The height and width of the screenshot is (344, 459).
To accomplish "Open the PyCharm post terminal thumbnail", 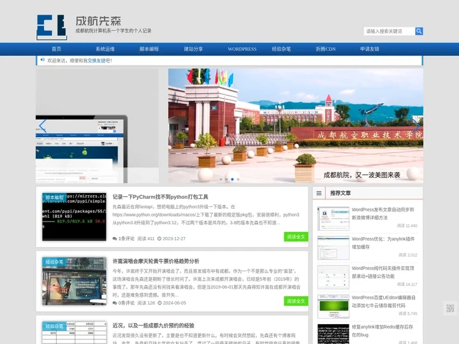I will pos(75,217).
